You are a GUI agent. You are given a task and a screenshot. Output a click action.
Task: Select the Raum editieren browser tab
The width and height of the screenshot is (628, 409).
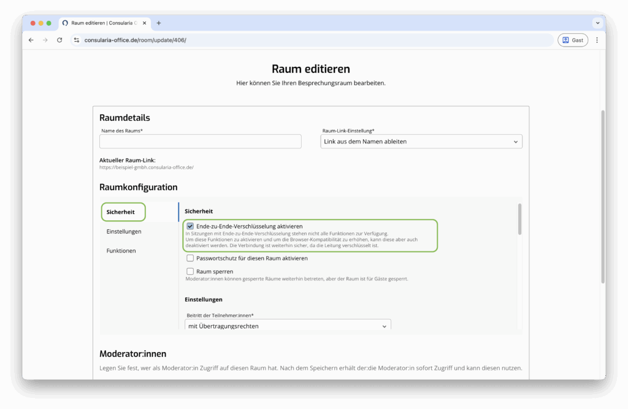pyautogui.click(x=104, y=23)
